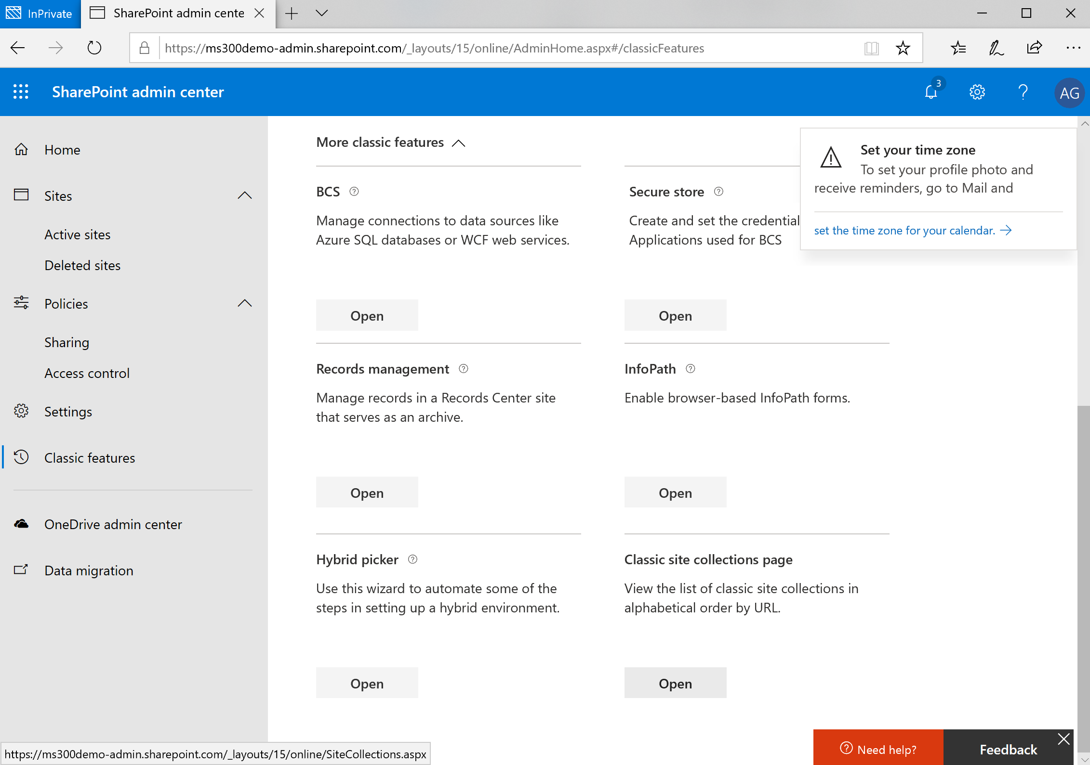Collapse the Sites navigation group

coord(245,195)
